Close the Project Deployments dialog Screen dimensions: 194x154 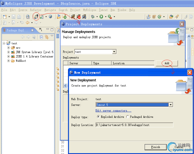click(x=182, y=24)
